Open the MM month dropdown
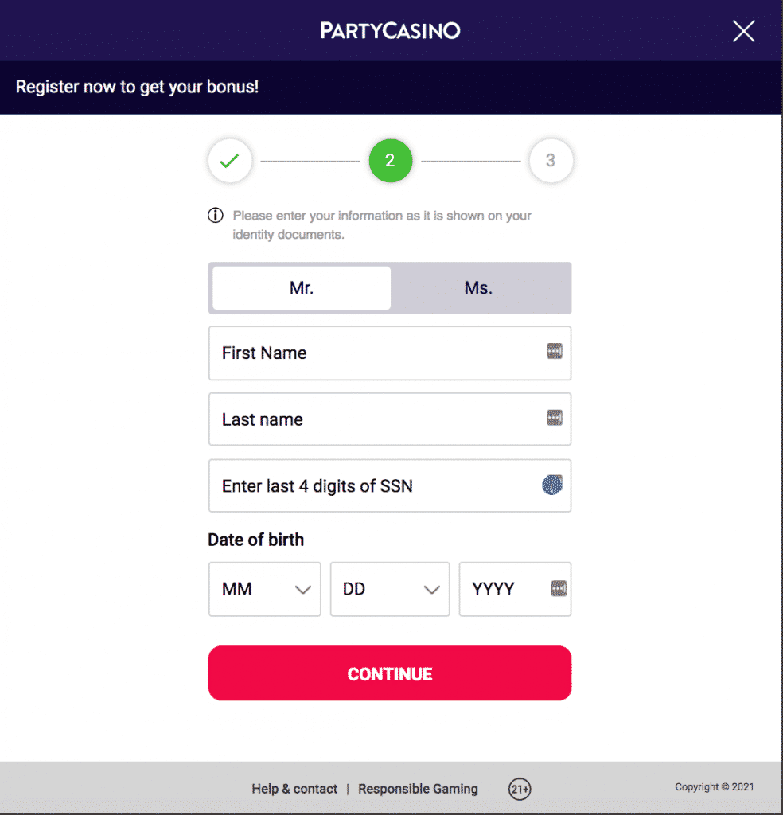Viewport: 783px width, 815px height. [264, 589]
